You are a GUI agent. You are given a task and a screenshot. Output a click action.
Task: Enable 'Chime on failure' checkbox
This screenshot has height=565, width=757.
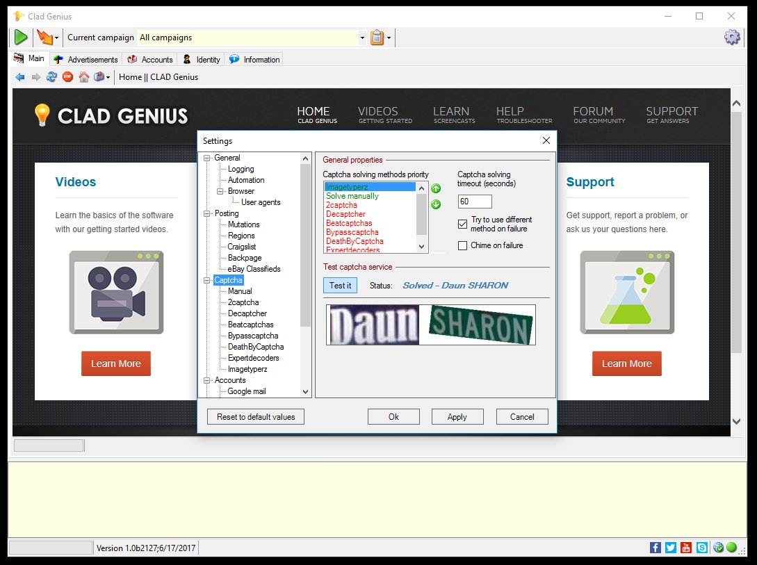coord(462,245)
